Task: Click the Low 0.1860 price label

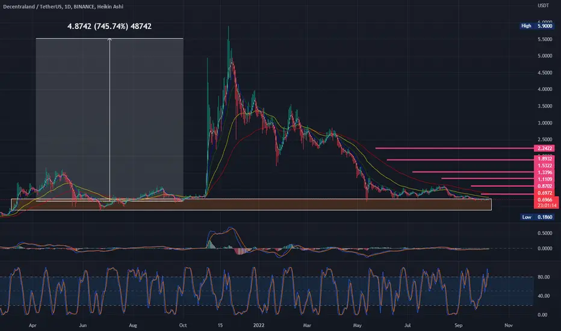Action: [537, 217]
